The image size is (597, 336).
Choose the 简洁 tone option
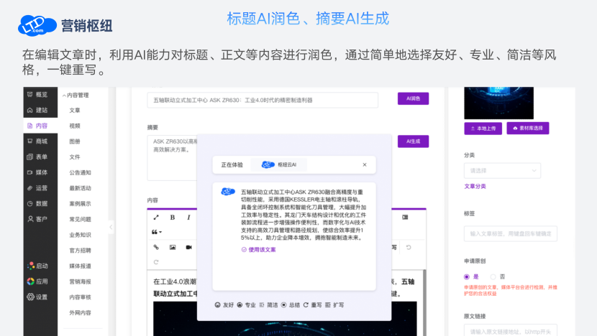click(x=268, y=305)
